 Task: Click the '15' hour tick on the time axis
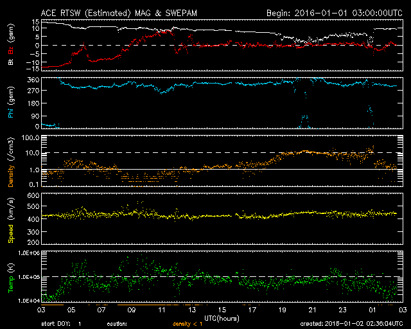click(222, 310)
